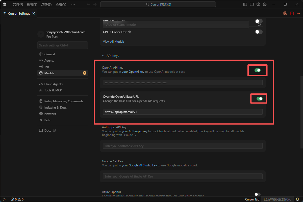Click the orange starburst icon in tab bar
Image resolution: width=303 pixels, height=202 pixels.
pyautogui.click(x=285, y=13)
